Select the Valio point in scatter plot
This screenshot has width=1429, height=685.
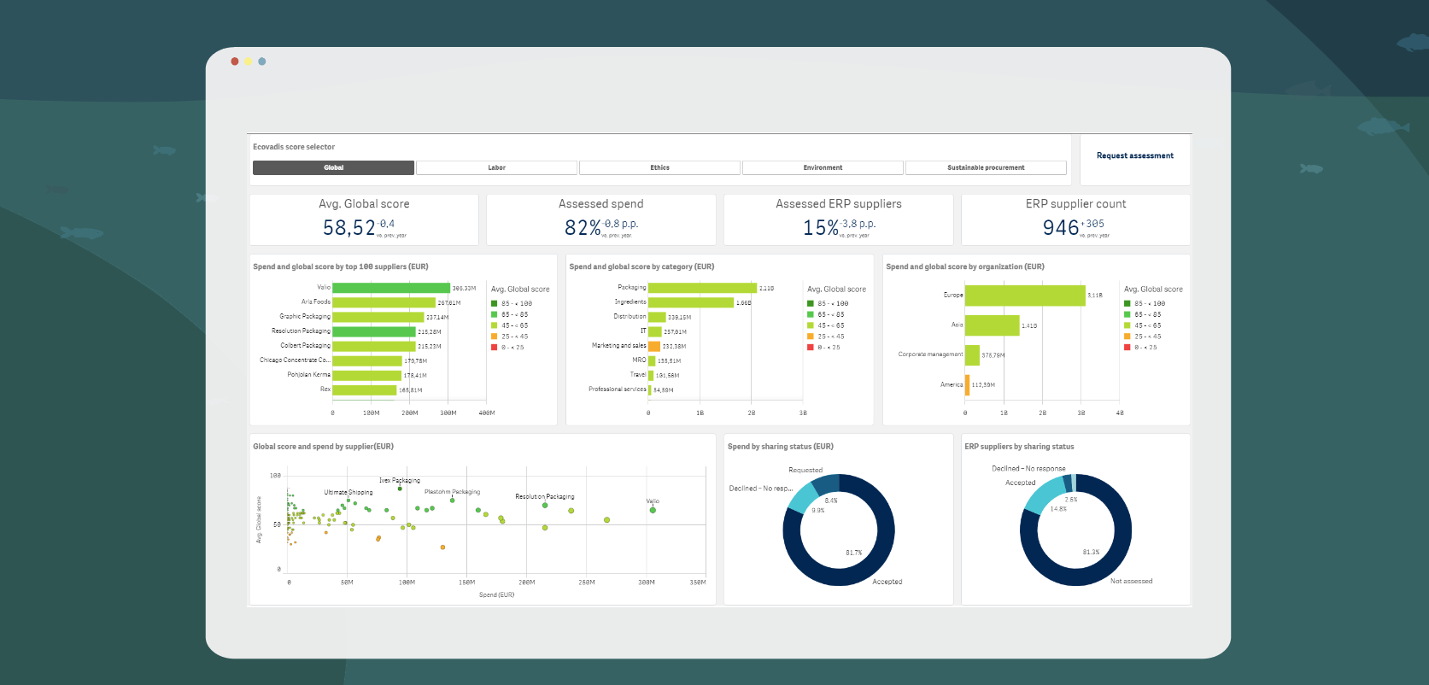(653, 510)
